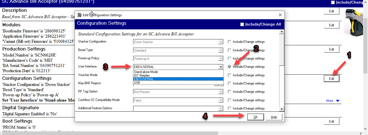
Task: Click Edit button for Configuration Settings
Action: [332, 79]
